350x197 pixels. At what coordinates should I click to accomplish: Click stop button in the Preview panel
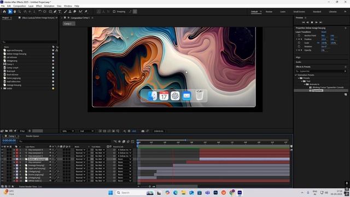click(312, 22)
